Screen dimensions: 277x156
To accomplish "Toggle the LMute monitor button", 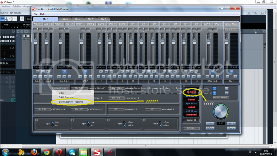I will pos(210,128).
